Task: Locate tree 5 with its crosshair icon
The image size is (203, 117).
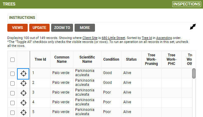Action: 23,113
